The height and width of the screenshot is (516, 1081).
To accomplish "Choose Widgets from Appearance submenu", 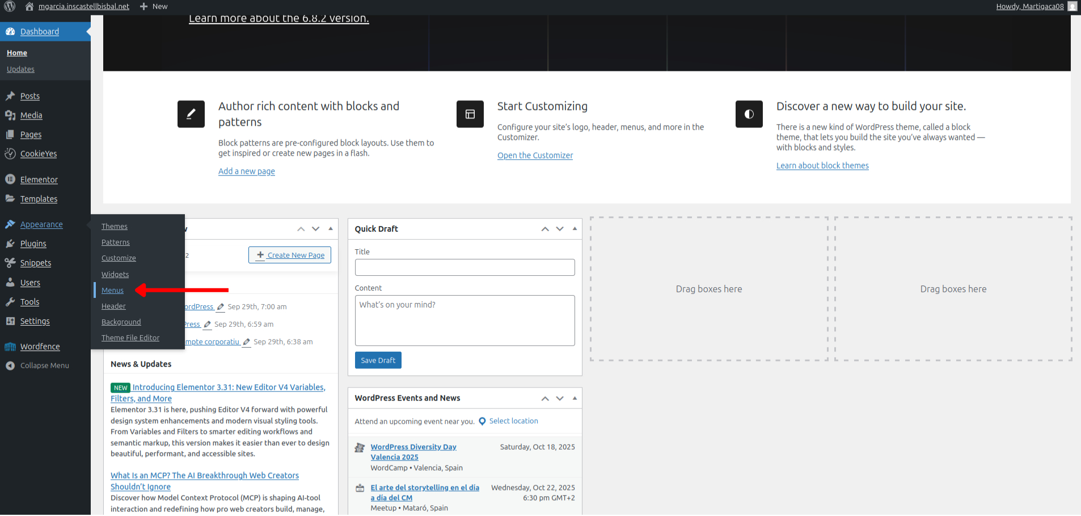I will (x=115, y=275).
